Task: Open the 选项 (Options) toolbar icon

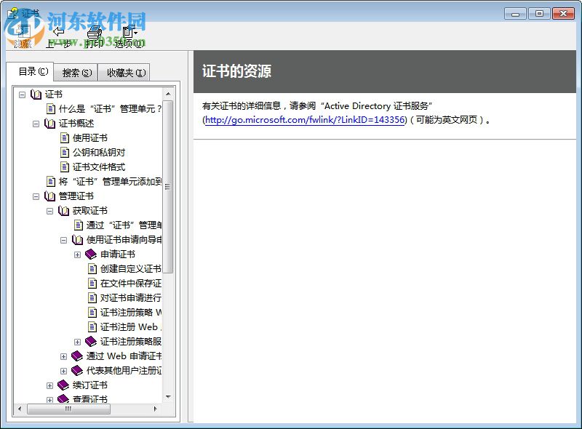Action: tap(128, 33)
